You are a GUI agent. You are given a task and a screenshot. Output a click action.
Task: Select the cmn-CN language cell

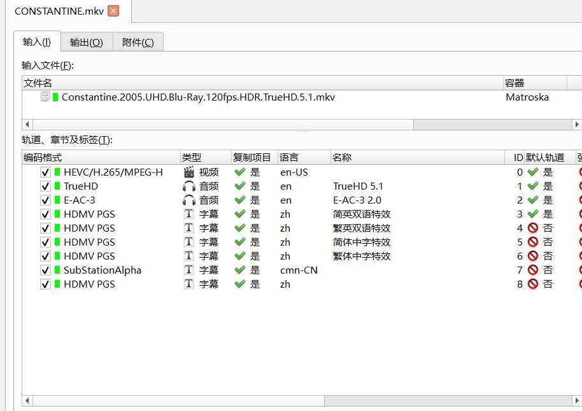point(299,270)
